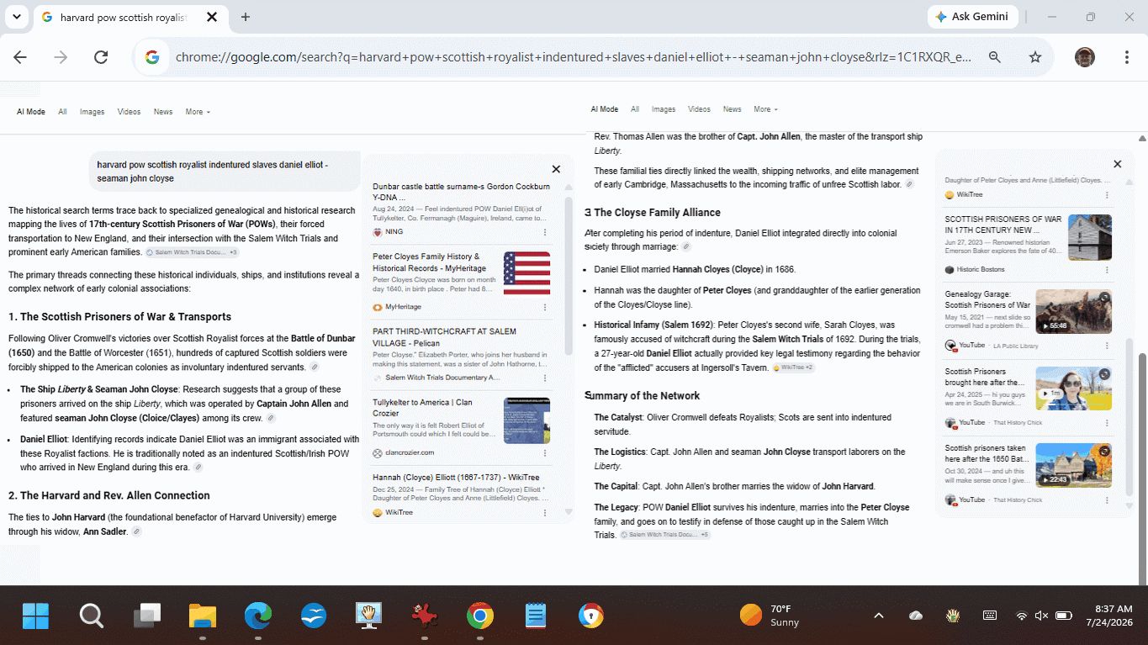Viewport: 1148px width, 645px height.
Task: Zoom control magnifier icon in address bar
Action: pos(995,57)
